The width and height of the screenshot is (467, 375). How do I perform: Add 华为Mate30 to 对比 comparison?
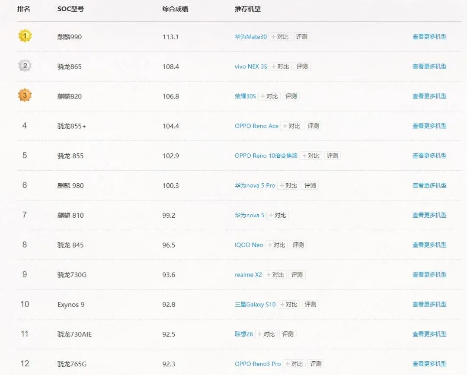pos(280,37)
